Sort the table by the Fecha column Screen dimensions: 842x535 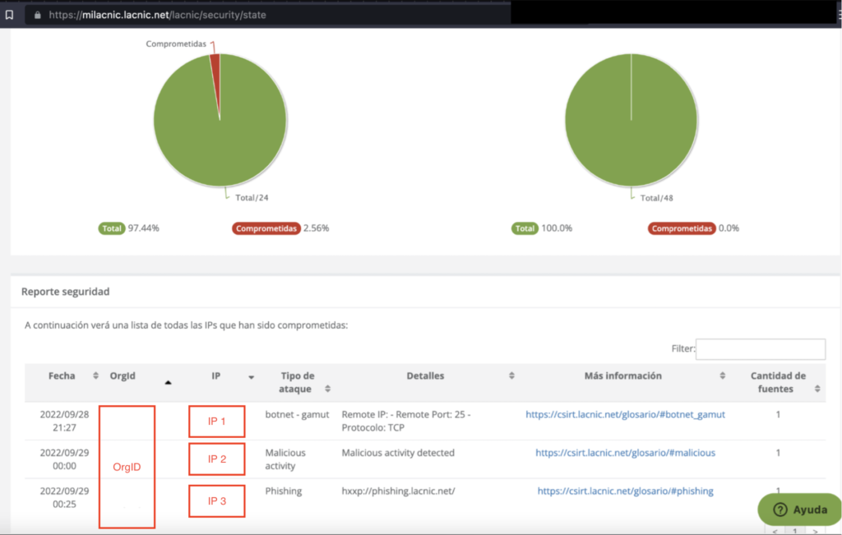coord(95,376)
